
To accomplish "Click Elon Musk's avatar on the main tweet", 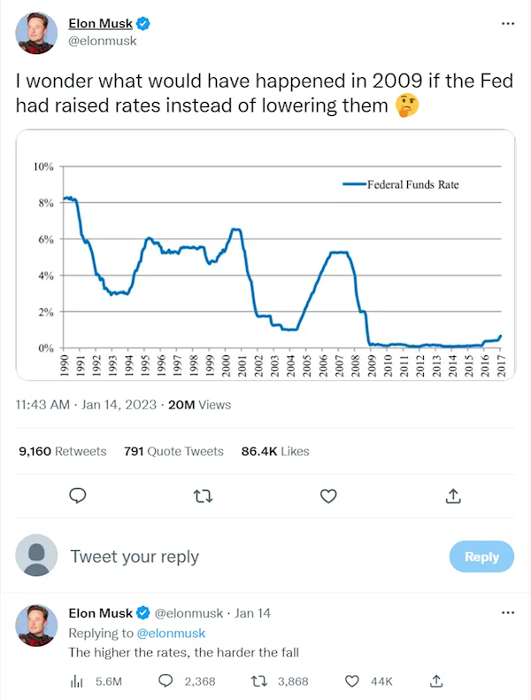I will (36, 33).
